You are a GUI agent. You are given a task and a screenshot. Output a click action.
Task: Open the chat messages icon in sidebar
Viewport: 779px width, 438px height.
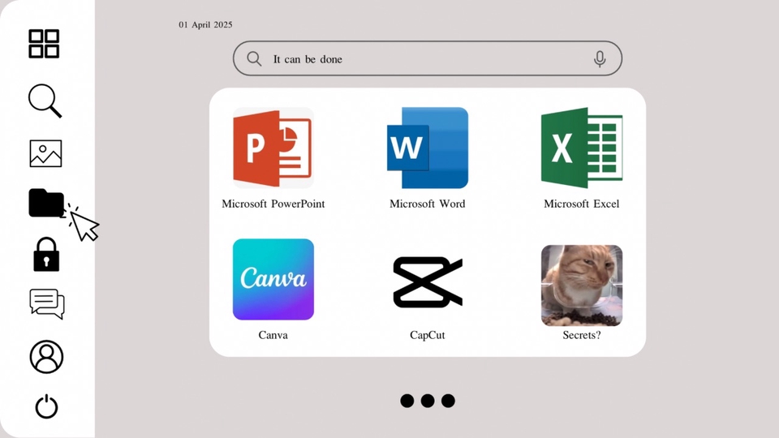click(46, 304)
